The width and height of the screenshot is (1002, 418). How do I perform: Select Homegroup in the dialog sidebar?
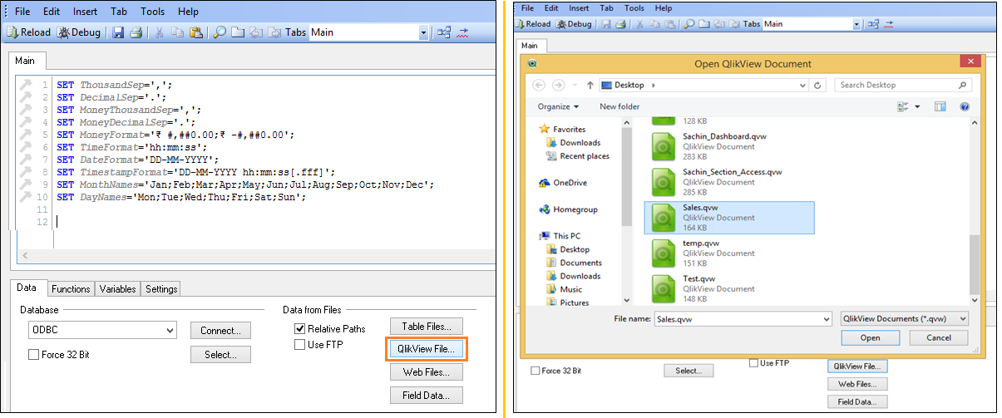575,209
